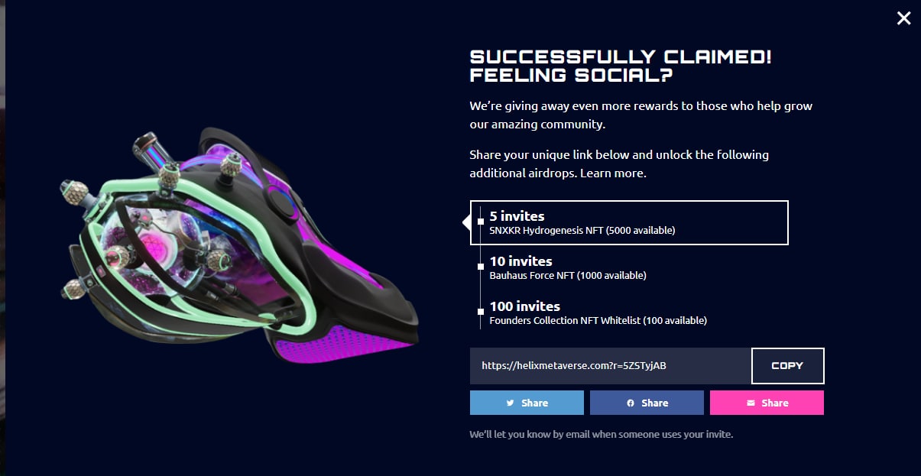Click SNXKR Hydrogenesis NFT description text
The image size is (921, 476).
click(x=582, y=230)
